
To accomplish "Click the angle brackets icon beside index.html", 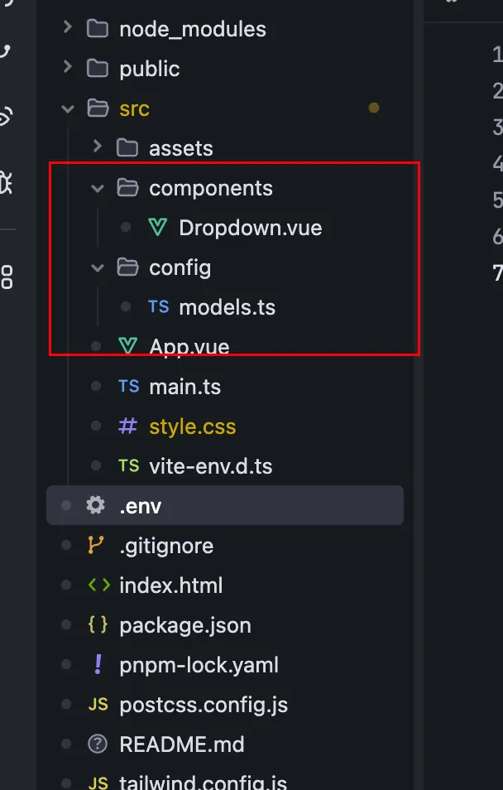I will pyautogui.click(x=98, y=585).
